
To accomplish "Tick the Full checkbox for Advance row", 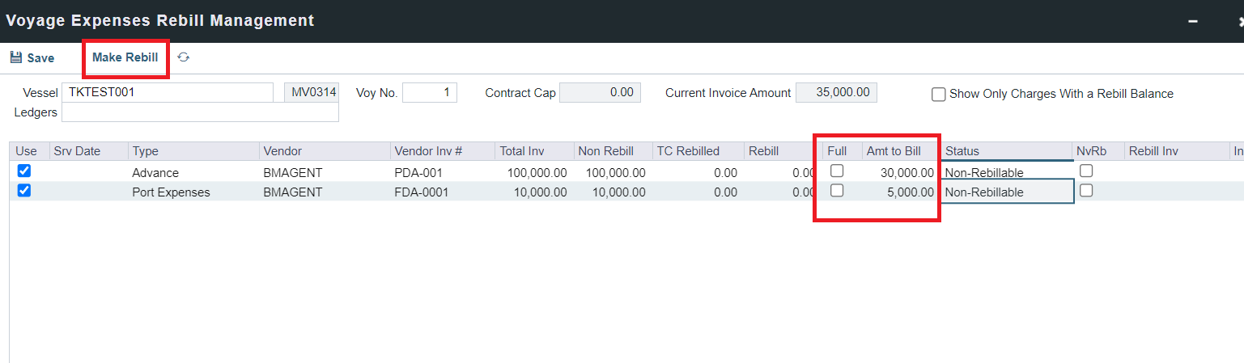I will pos(837,171).
